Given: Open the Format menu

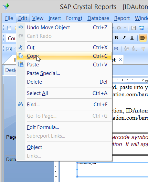Looking at the screenshot, I should pos(74,18).
